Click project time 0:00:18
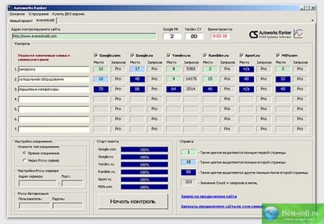 point(220,36)
